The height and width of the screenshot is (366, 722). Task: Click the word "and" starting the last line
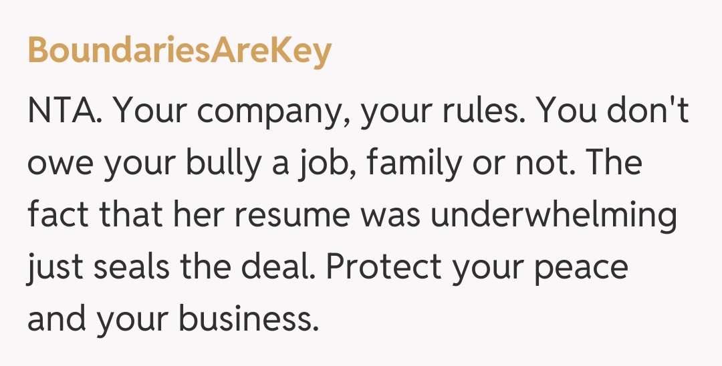56,320
